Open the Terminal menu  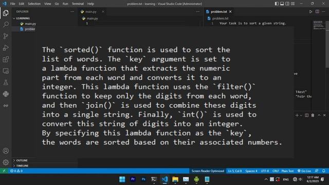click(78, 4)
